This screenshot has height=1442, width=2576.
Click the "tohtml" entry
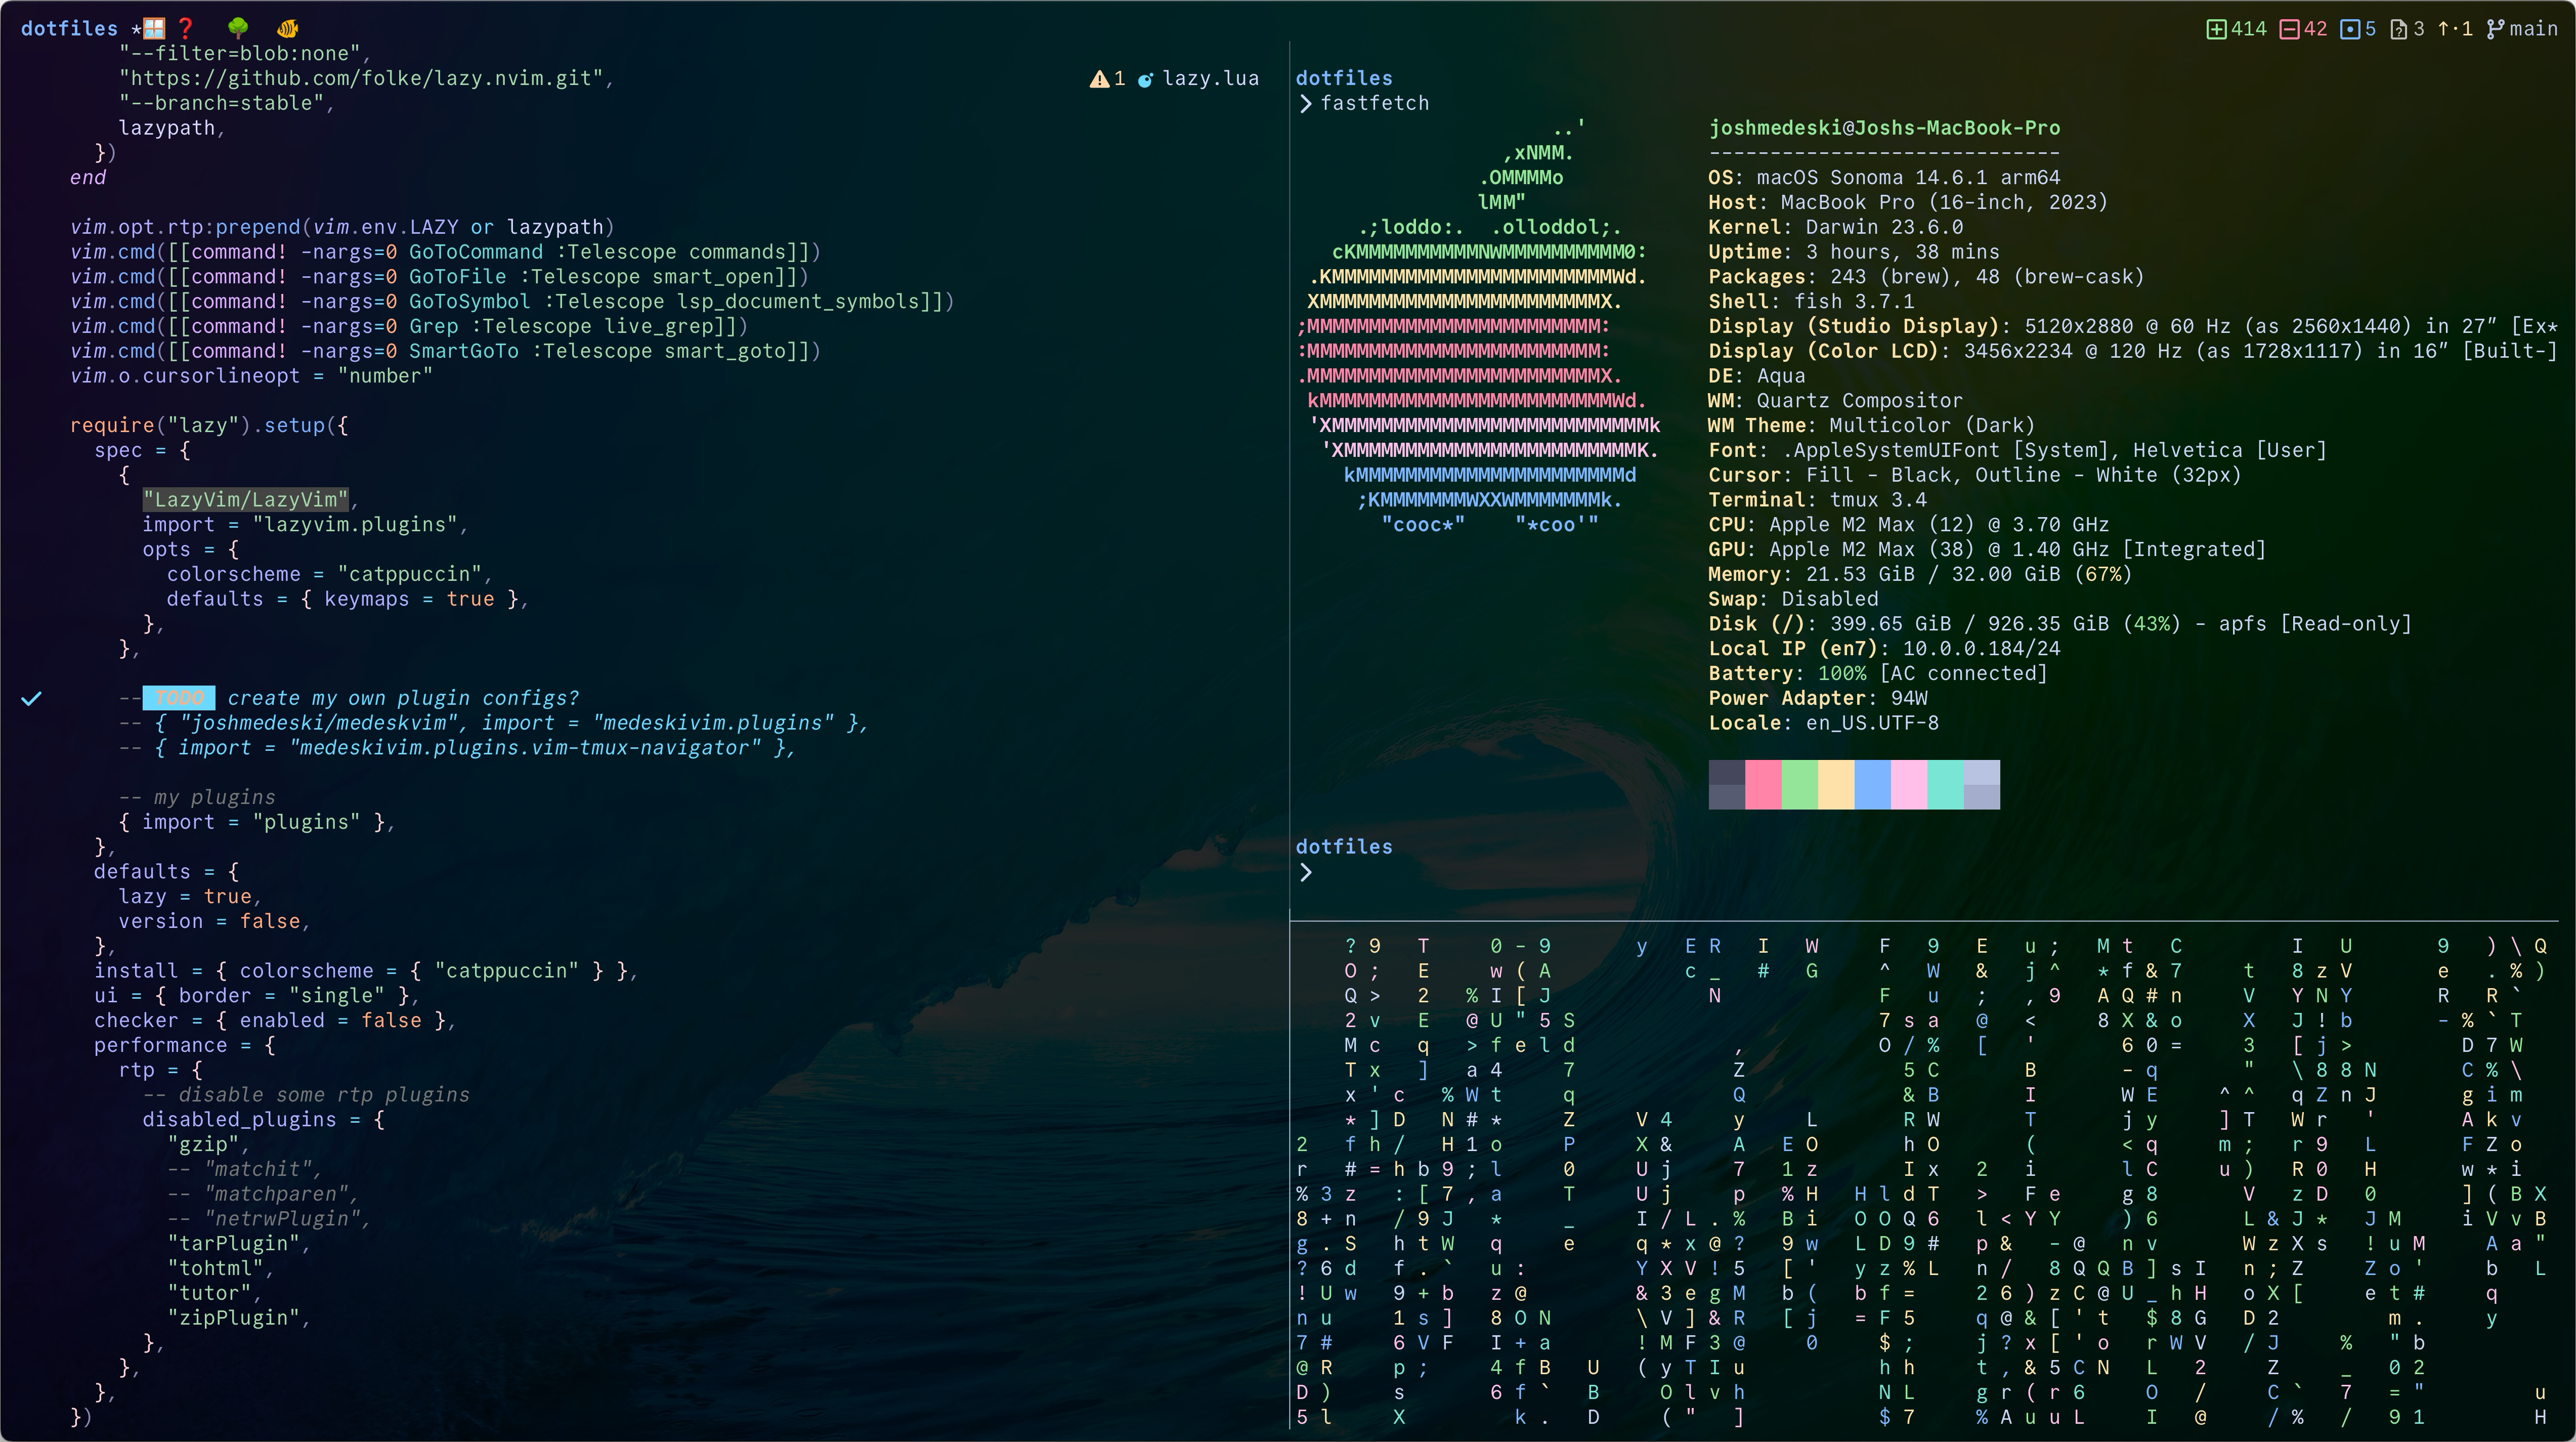click(220, 1268)
